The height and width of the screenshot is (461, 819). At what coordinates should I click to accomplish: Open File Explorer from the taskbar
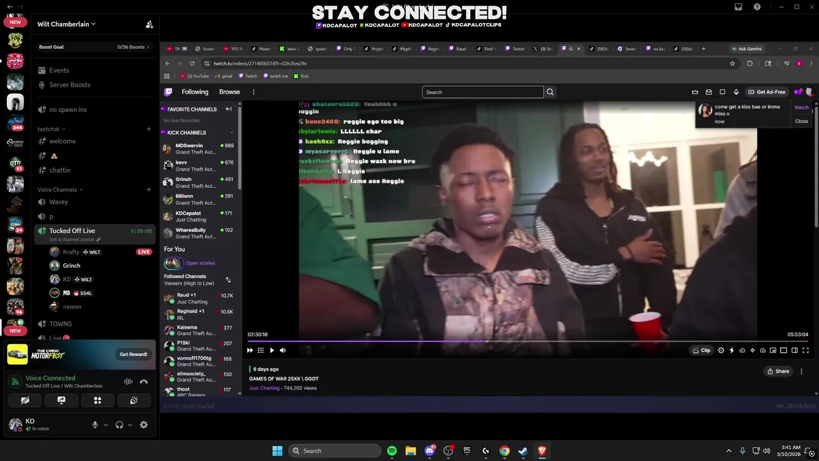[410, 451]
